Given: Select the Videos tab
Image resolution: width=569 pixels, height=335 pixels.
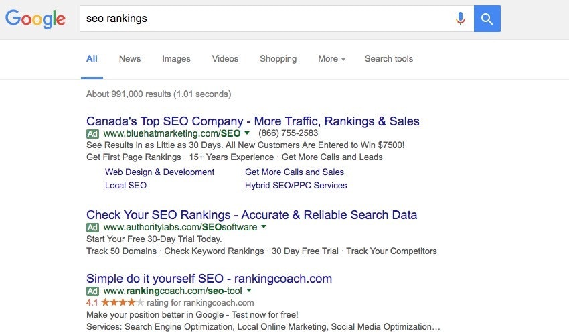Looking at the screenshot, I should [x=225, y=59].
